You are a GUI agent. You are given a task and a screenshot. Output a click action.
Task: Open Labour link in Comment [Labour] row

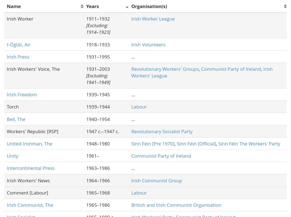139,193
